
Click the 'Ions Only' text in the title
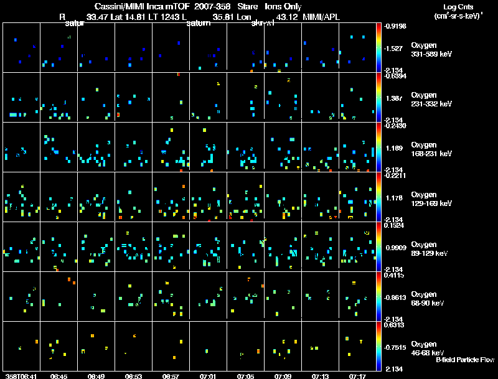pos(283,7)
